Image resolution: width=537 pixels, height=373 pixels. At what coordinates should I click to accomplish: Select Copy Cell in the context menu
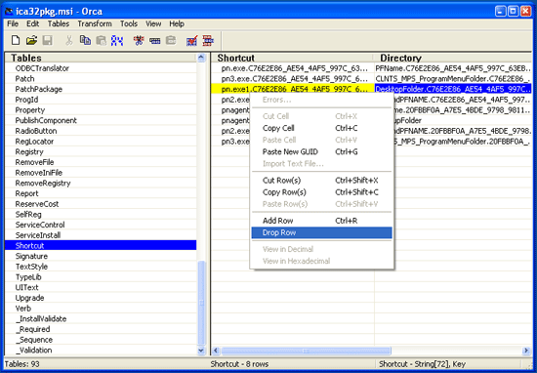point(321,128)
